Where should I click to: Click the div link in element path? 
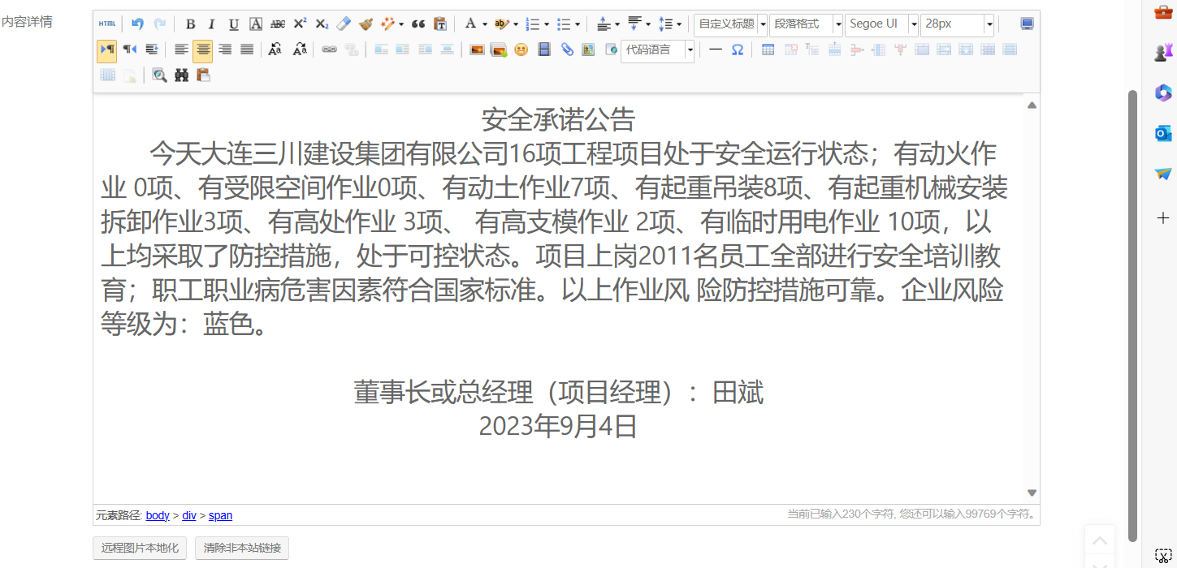189,515
